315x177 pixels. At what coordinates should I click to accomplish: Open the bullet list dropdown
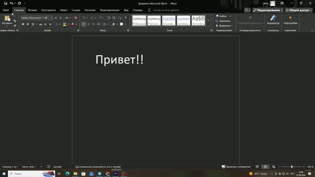[88, 18]
